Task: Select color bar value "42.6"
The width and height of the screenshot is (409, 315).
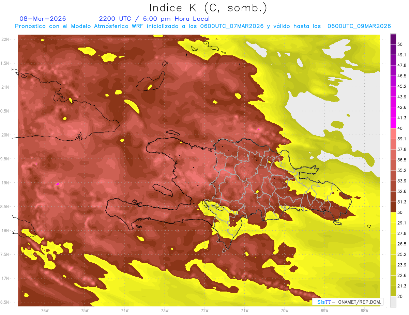Action: (x=402, y=107)
